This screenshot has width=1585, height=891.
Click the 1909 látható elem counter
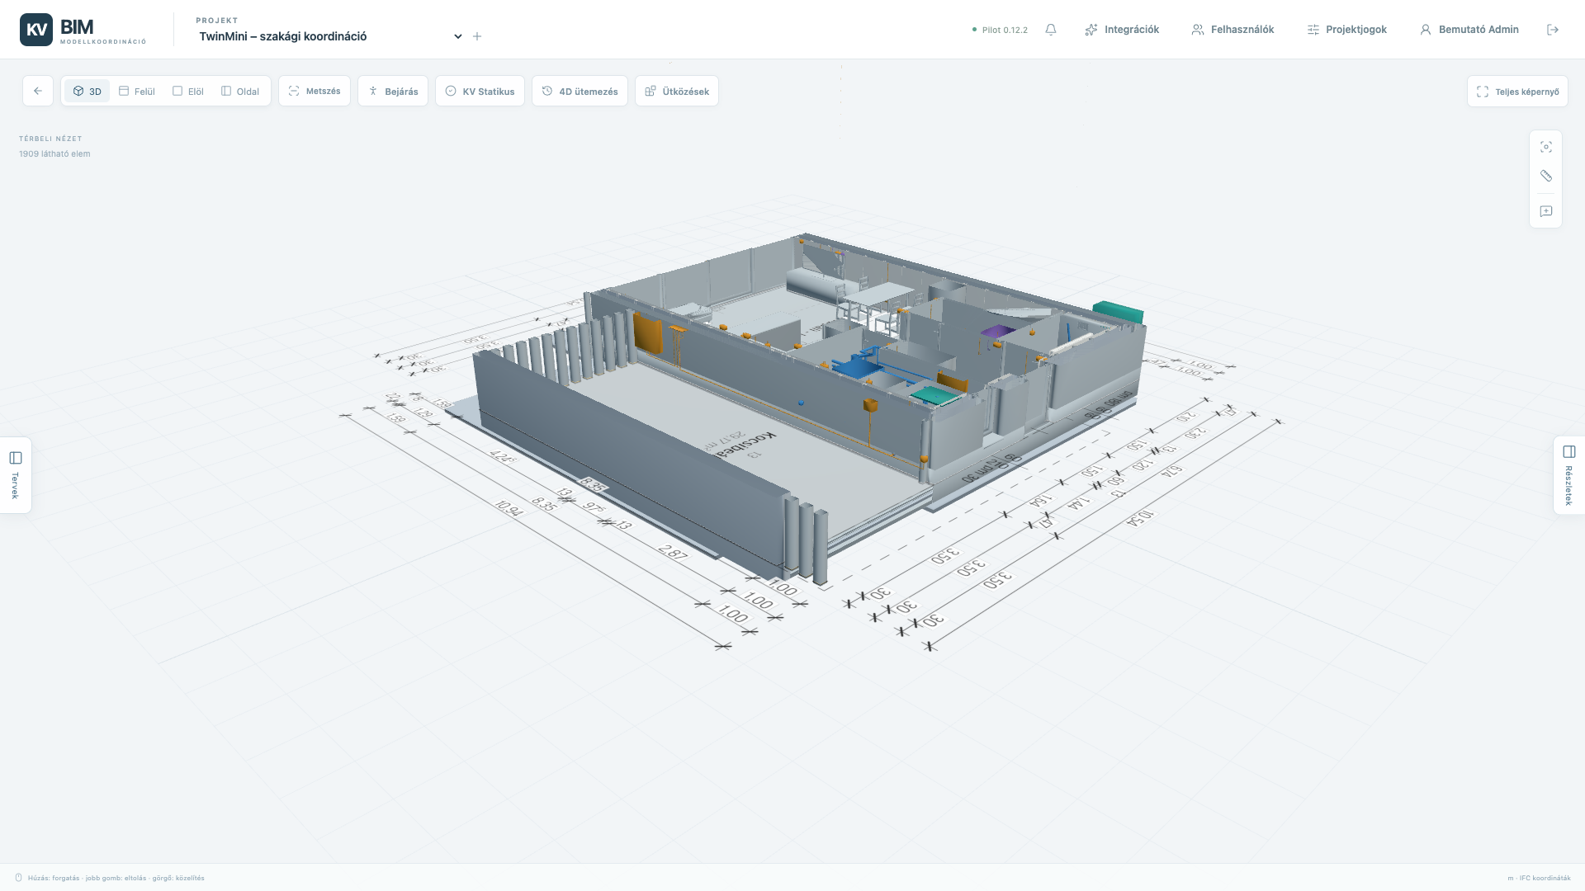[x=54, y=153]
